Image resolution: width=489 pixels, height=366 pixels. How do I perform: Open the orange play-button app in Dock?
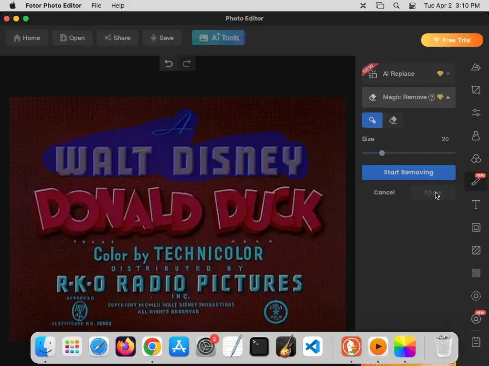point(378,346)
